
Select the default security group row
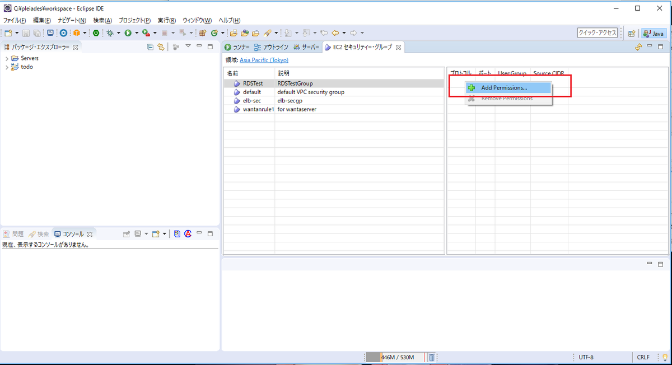(334, 92)
